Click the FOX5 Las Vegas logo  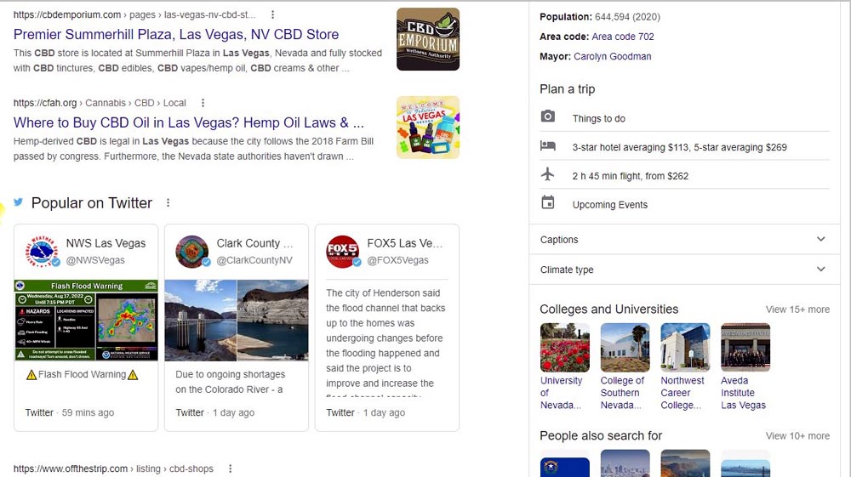pyautogui.click(x=343, y=252)
